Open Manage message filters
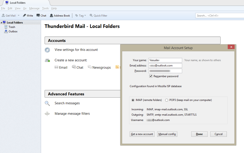This screenshot has height=153, width=244. [72, 113]
